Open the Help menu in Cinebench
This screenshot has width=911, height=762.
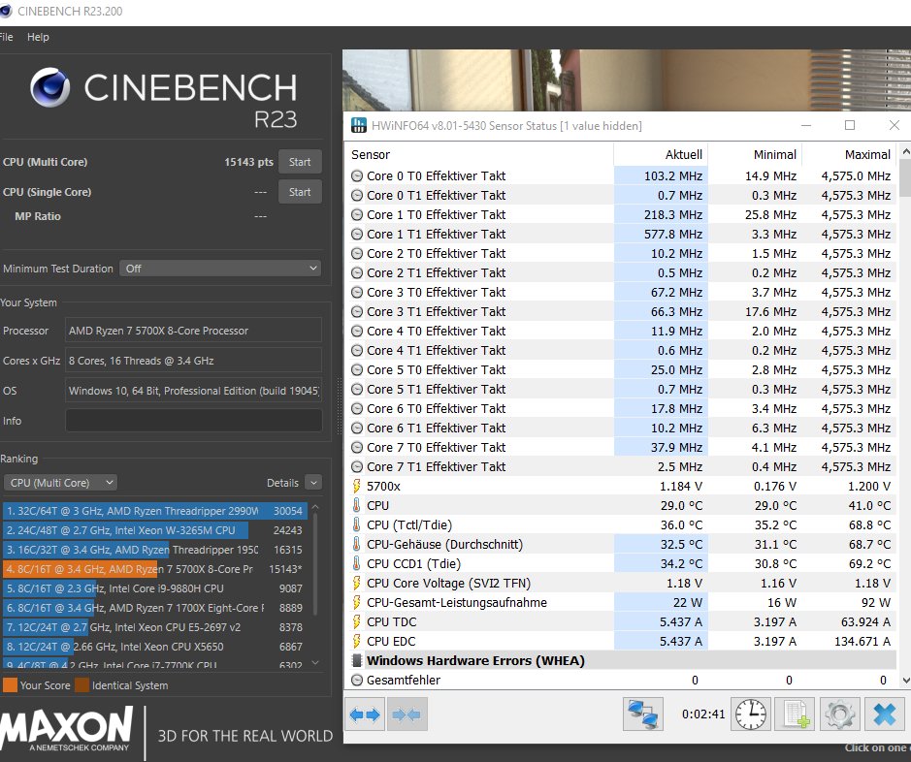click(38, 37)
